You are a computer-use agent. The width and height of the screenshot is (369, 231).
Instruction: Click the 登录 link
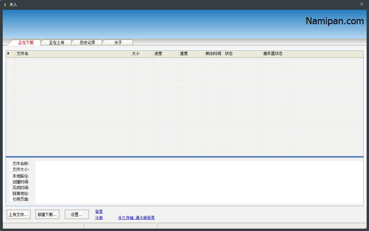99,212
